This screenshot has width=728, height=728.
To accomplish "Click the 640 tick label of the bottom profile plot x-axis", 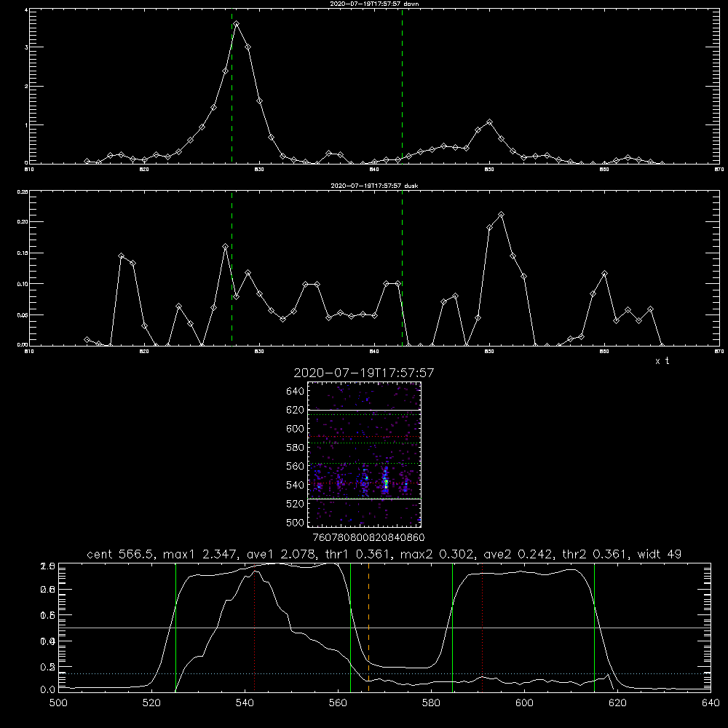I will 711,703.
